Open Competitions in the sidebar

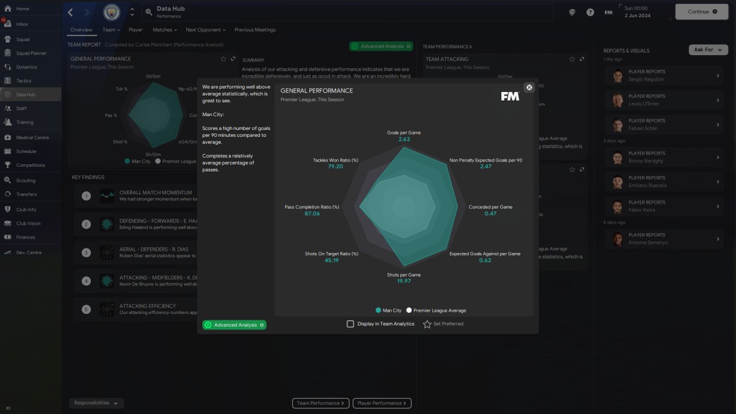[30, 165]
